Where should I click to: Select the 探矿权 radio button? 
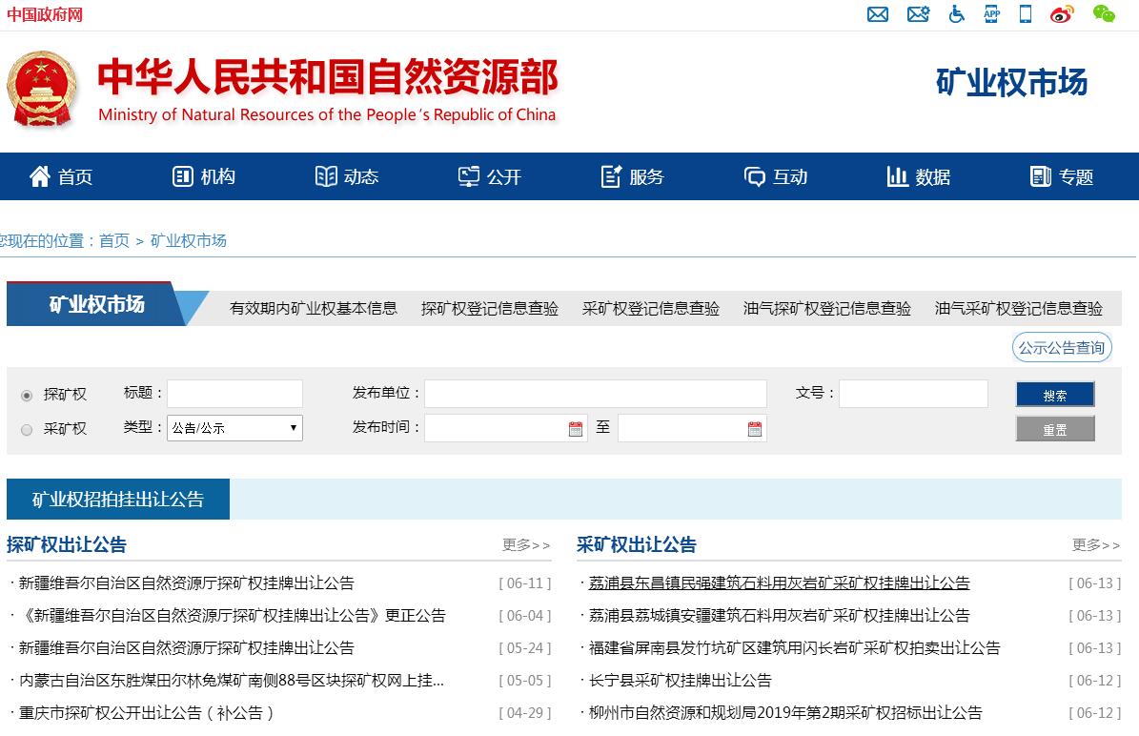pyautogui.click(x=27, y=396)
